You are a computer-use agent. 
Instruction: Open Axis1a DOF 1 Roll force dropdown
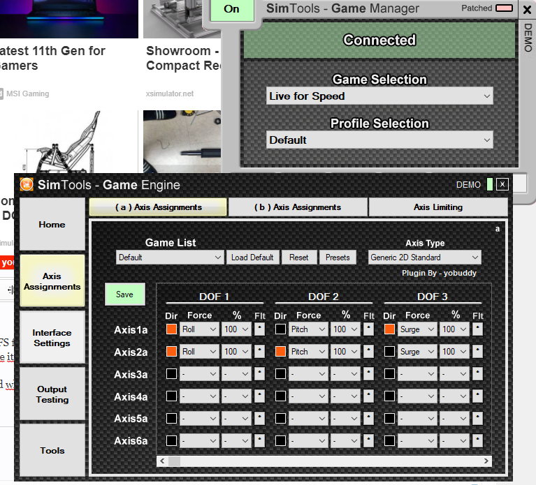[x=199, y=329]
